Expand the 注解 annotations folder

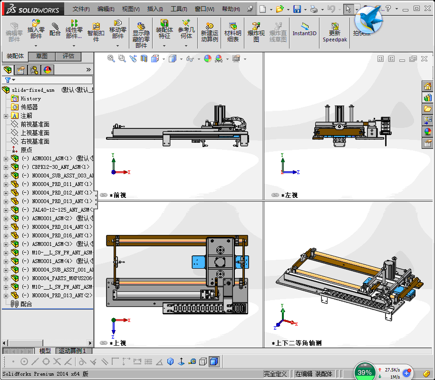point(6,116)
